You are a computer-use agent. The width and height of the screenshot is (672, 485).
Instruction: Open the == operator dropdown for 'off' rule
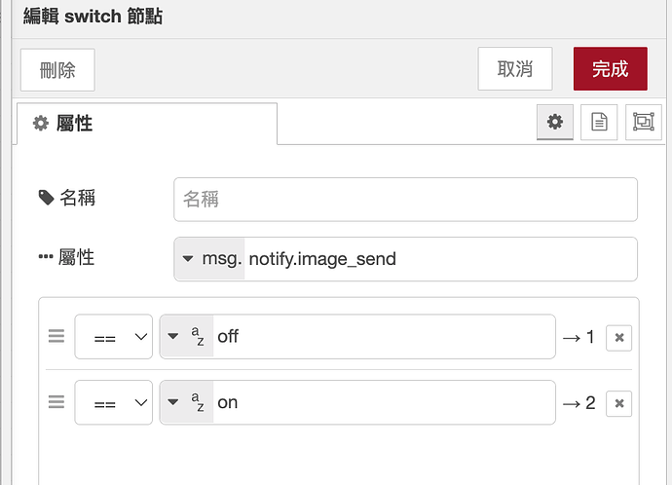[114, 337]
